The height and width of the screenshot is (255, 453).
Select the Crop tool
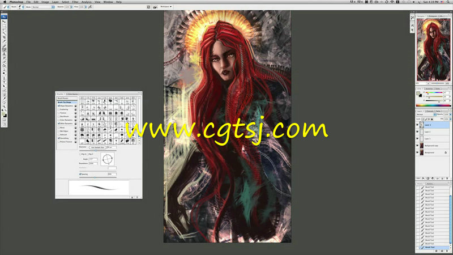click(x=4, y=37)
